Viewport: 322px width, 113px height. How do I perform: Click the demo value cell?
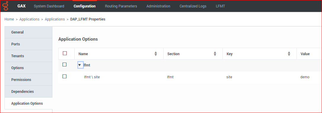click(x=305, y=77)
